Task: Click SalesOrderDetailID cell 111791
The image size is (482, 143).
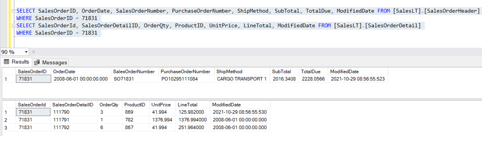Action: [61, 120]
